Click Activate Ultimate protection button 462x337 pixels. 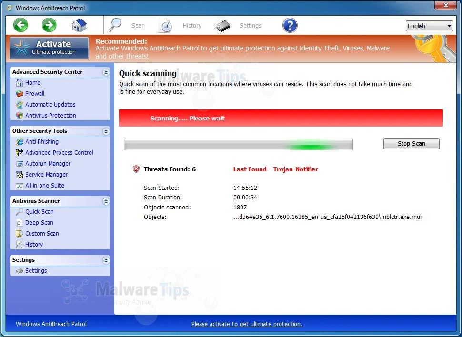click(49, 48)
